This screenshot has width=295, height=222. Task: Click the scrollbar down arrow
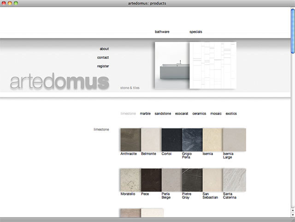(293, 215)
